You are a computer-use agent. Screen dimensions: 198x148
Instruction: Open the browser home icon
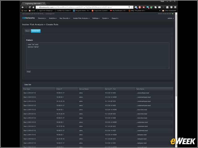[x=33, y=7]
